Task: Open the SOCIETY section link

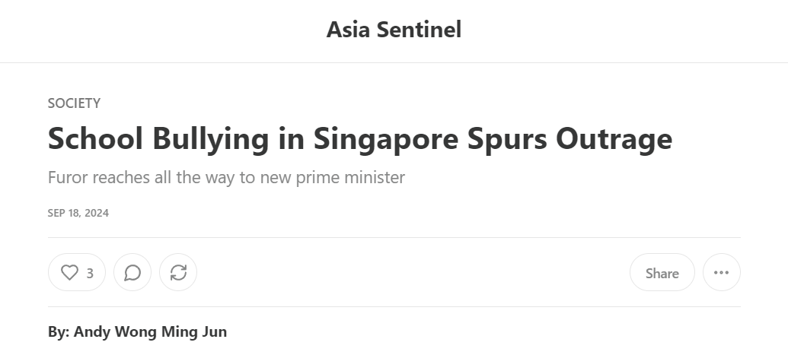Action: (74, 103)
